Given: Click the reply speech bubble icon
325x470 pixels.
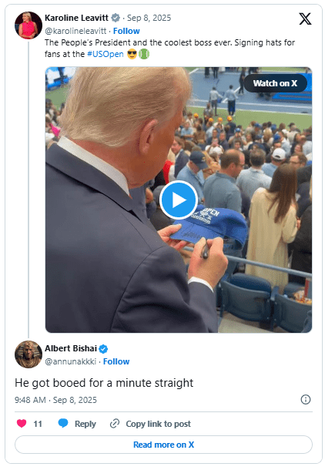Looking at the screenshot, I should point(63,423).
